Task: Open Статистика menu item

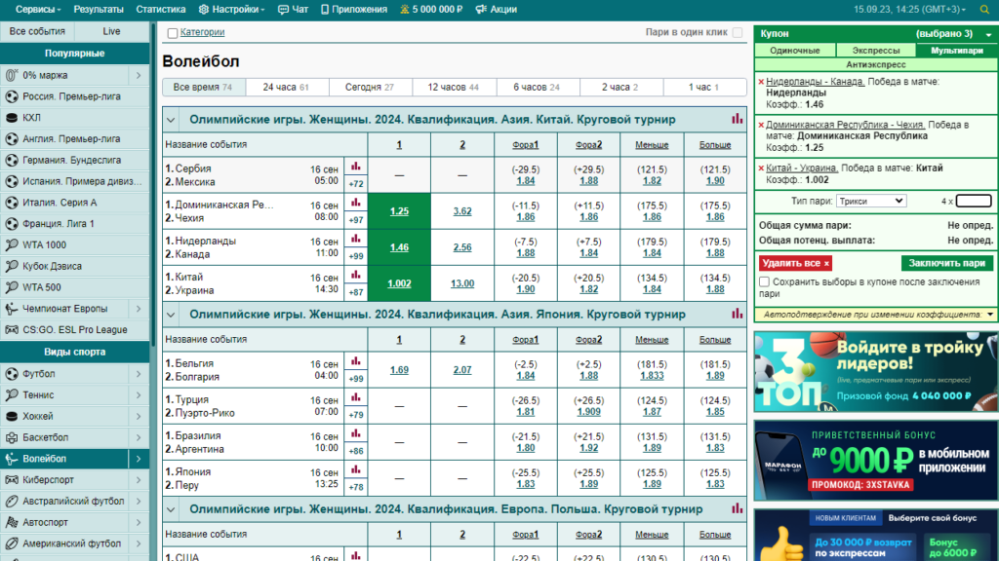Action: [x=161, y=10]
